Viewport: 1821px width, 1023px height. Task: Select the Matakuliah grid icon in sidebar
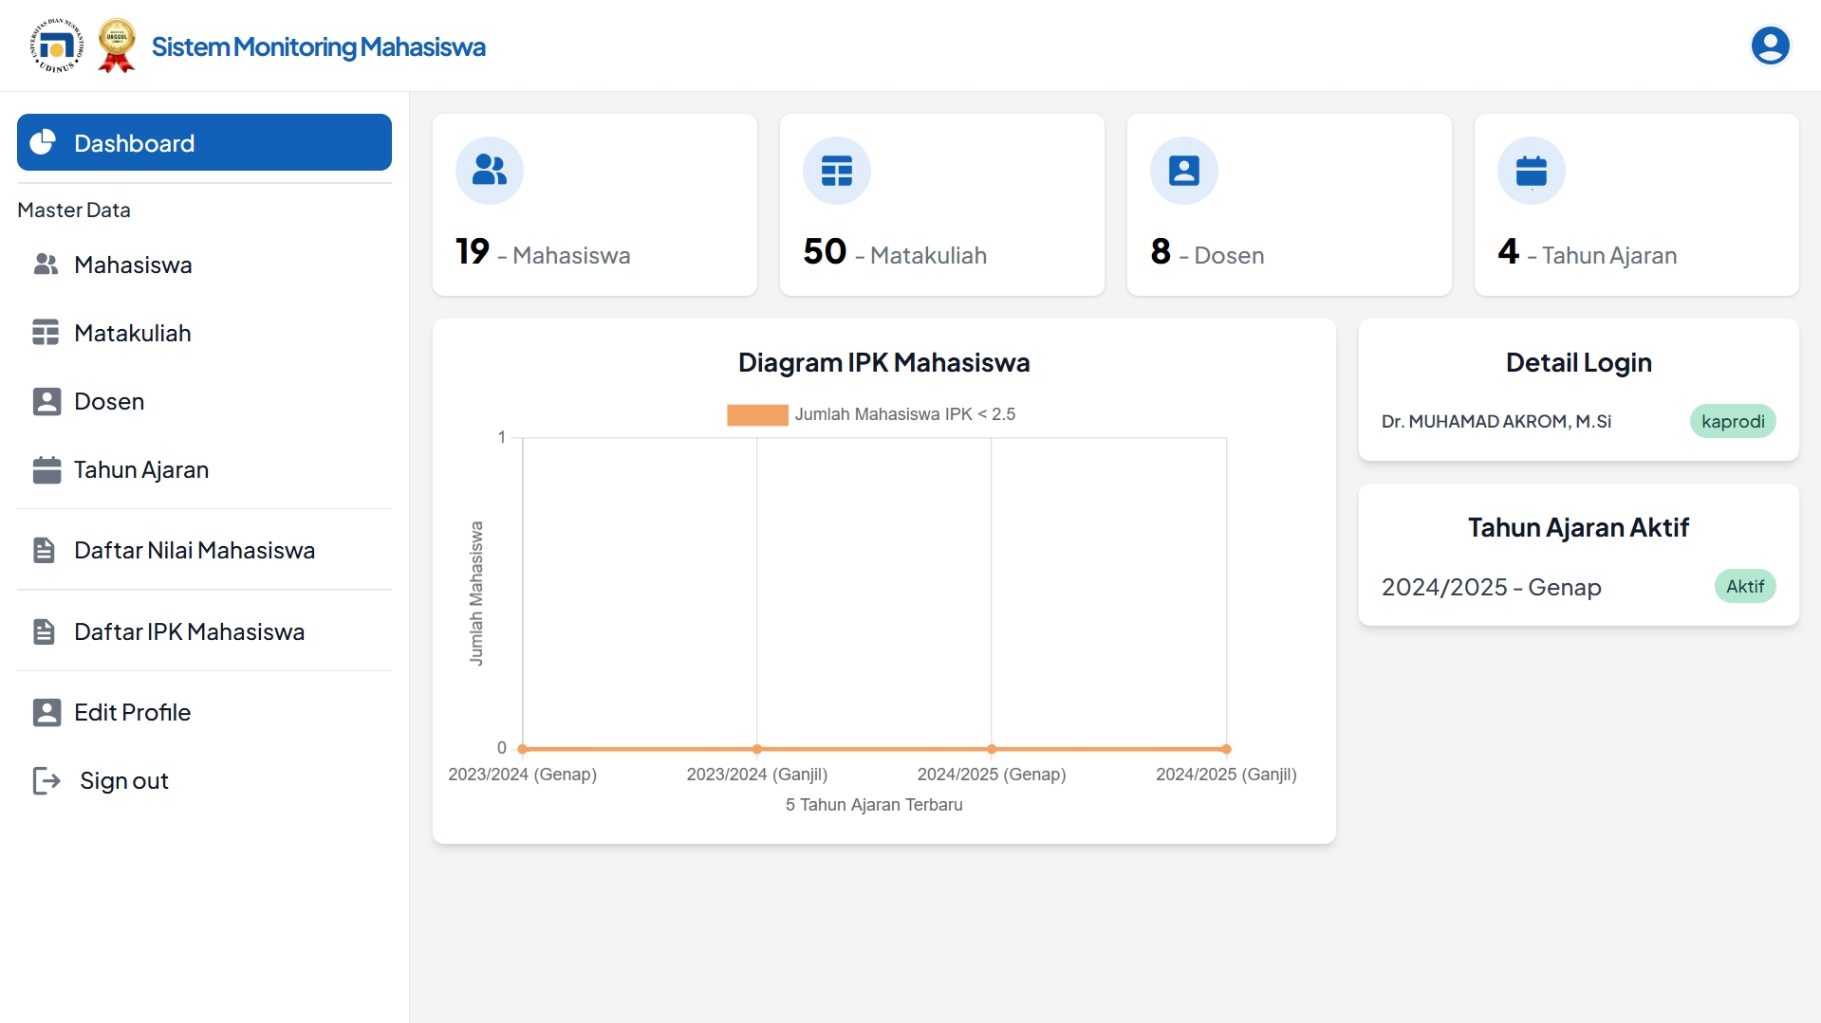click(x=46, y=333)
